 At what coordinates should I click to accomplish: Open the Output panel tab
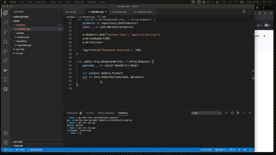90,113
